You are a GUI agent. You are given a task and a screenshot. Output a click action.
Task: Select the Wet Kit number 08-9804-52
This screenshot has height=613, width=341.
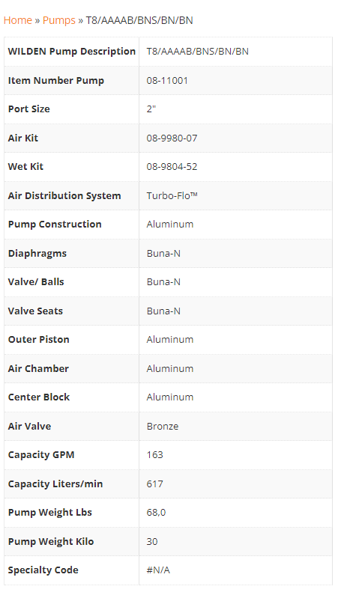(172, 167)
